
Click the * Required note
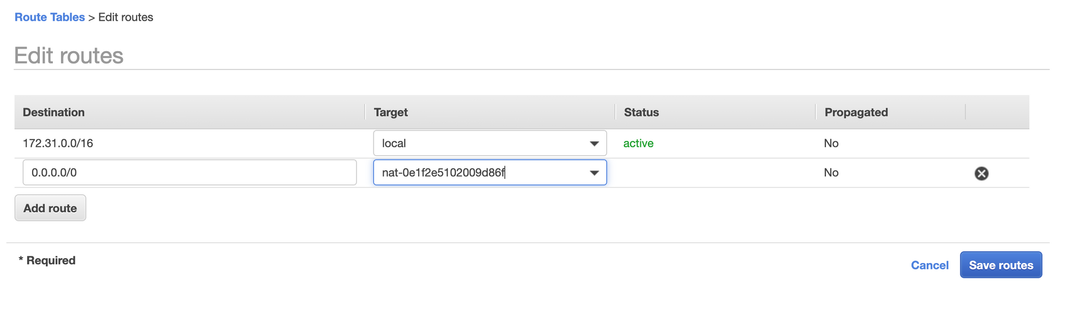point(47,260)
